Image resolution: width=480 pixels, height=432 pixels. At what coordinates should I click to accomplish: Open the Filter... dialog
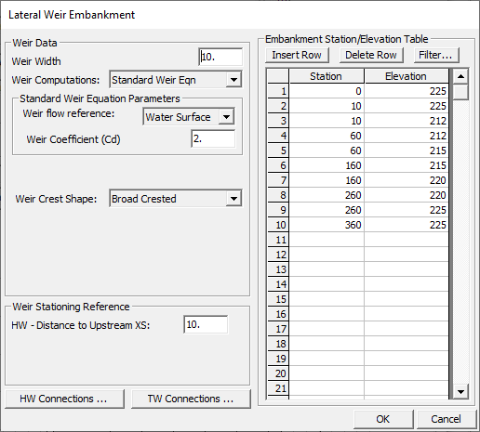(x=436, y=55)
